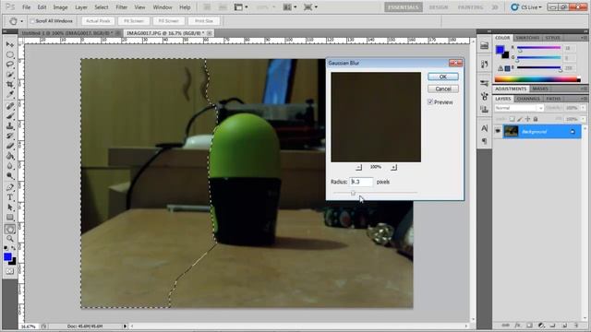The height and width of the screenshot is (332, 591).
Task: Toggle lock all padlock in Layers panel
Action: (x=536, y=119)
